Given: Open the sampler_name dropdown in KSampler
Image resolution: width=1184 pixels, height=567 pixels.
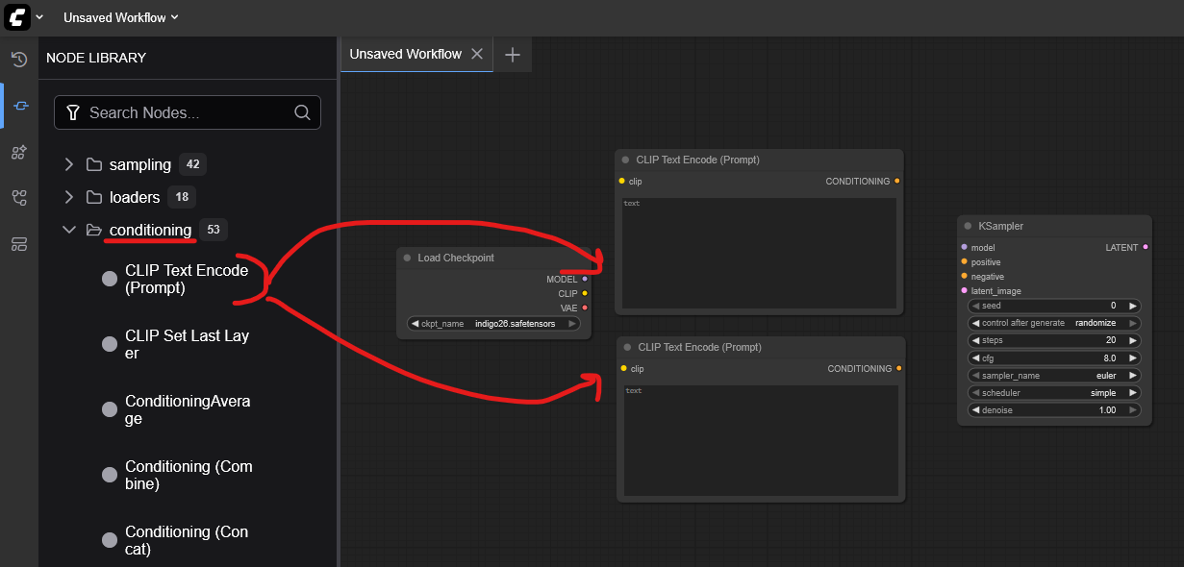Looking at the screenshot, I should tap(1054, 376).
